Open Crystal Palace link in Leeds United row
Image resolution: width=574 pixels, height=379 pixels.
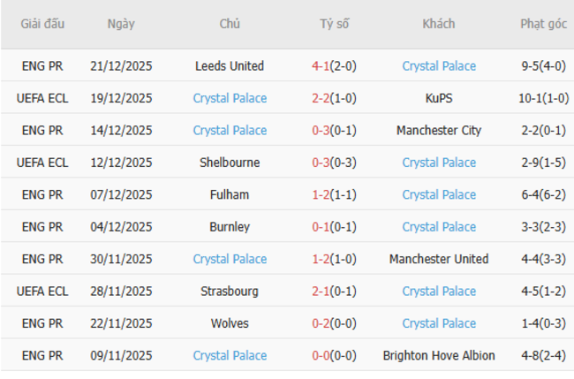[439, 66]
